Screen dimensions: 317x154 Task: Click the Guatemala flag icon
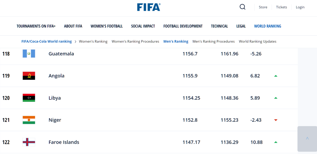pyautogui.click(x=29, y=54)
